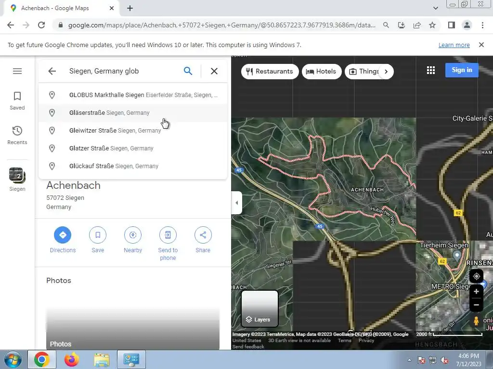Go back using search box arrow
This screenshot has width=493, height=369.
click(52, 71)
